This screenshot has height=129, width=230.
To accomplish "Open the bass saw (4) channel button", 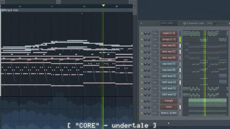I will click(169, 46).
